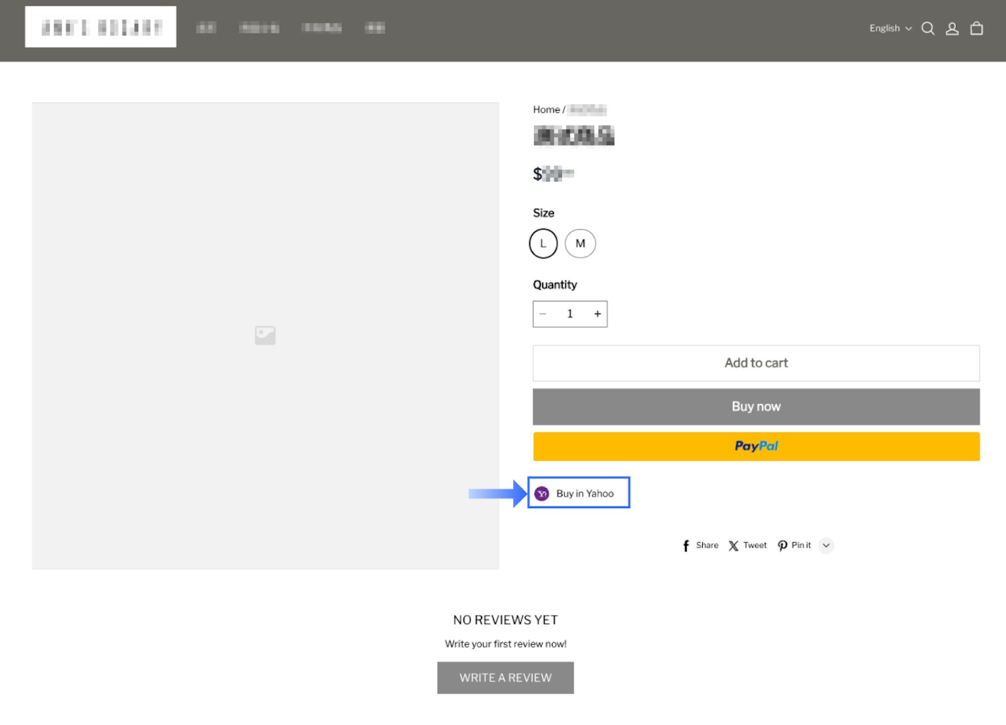Go to Home breadcrumb link

(x=546, y=109)
